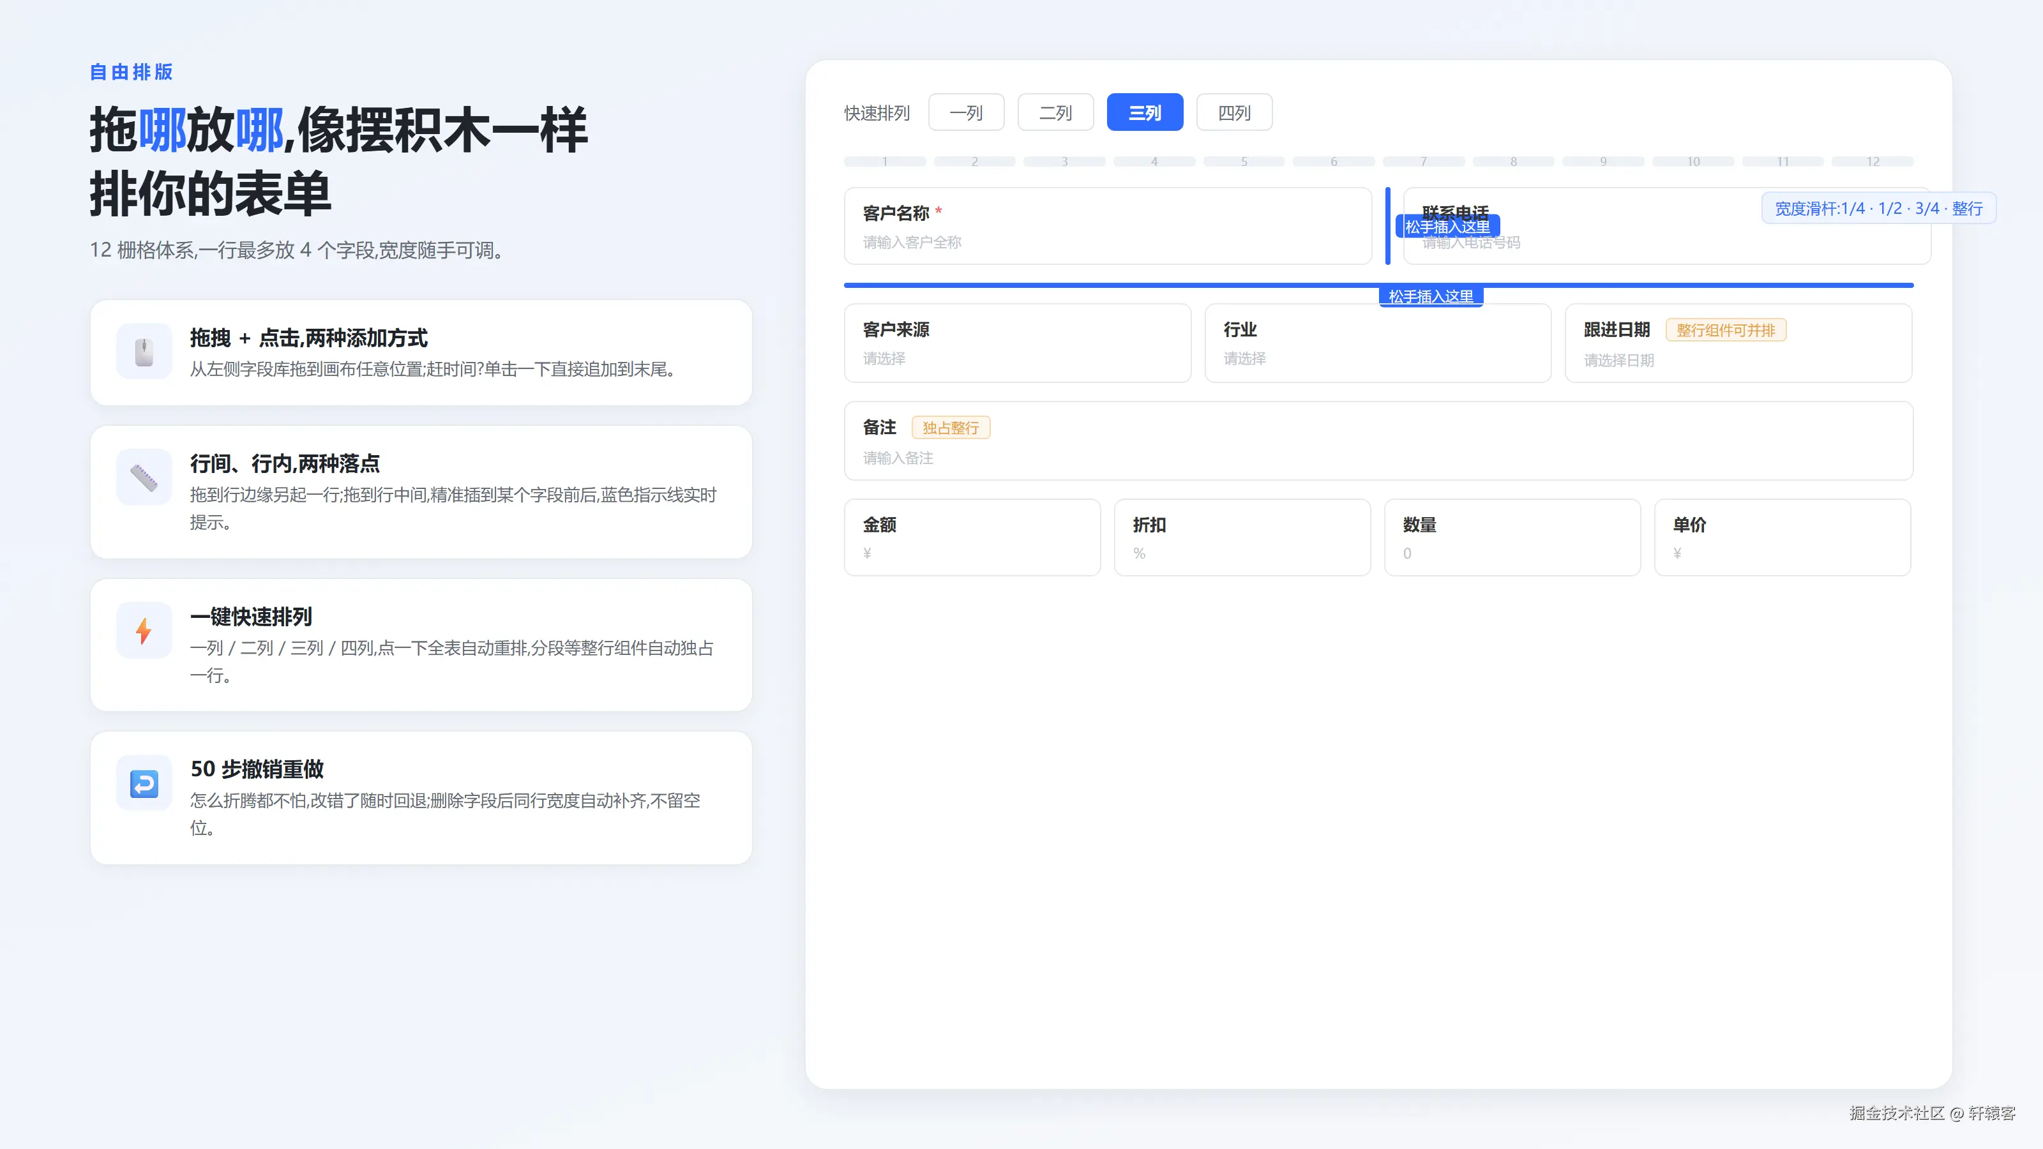Select the 一列 quick layout button
Image resolution: width=2043 pixels, height=1149 pixels.
coord(966,112)
